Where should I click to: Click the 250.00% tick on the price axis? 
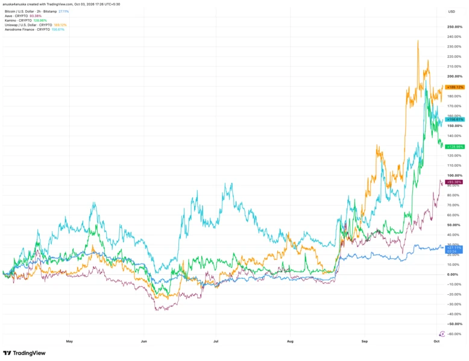point(455,27)
